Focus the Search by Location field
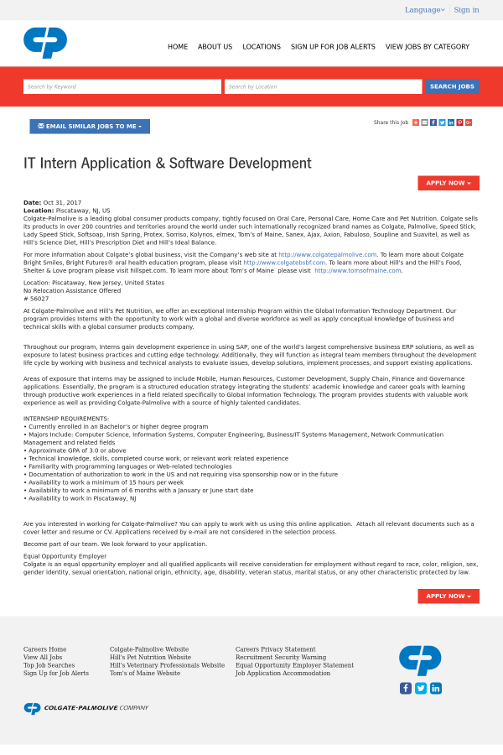This screenshot has width=503, height=755. tap(323, 86)
